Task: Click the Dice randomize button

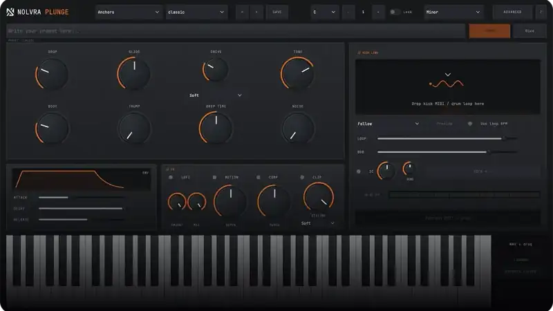Action: [529, 31]
